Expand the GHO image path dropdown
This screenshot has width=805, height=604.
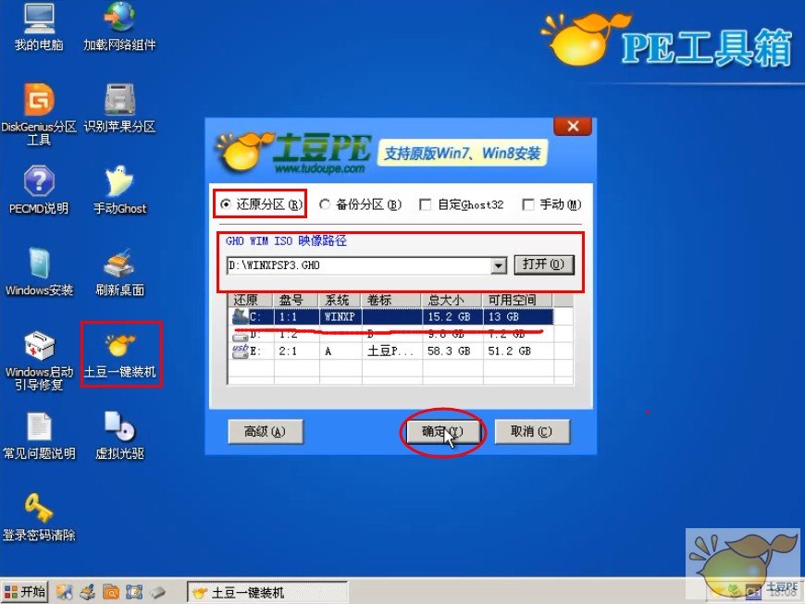click(501, 264)
